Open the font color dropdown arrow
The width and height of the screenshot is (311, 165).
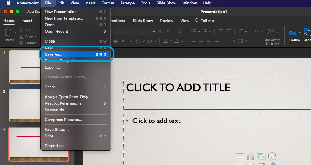pyautogui.click(x=182, y=41)
